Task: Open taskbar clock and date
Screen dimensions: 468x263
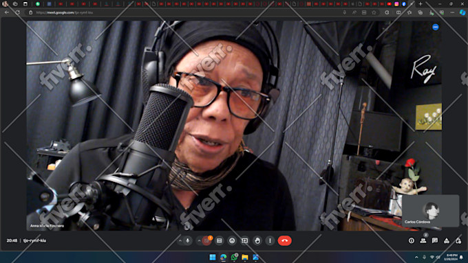Action: coord(450,257)
